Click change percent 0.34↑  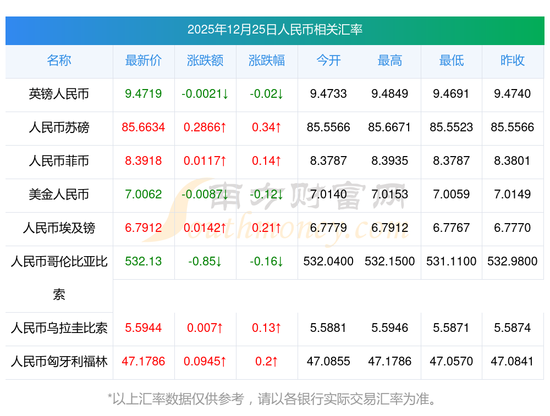267,127
